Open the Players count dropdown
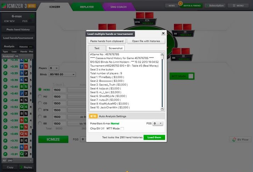 tap(54, 68)
